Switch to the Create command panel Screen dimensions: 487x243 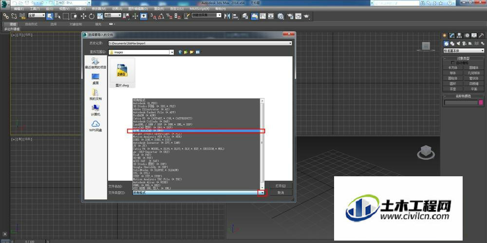(445, 36)
